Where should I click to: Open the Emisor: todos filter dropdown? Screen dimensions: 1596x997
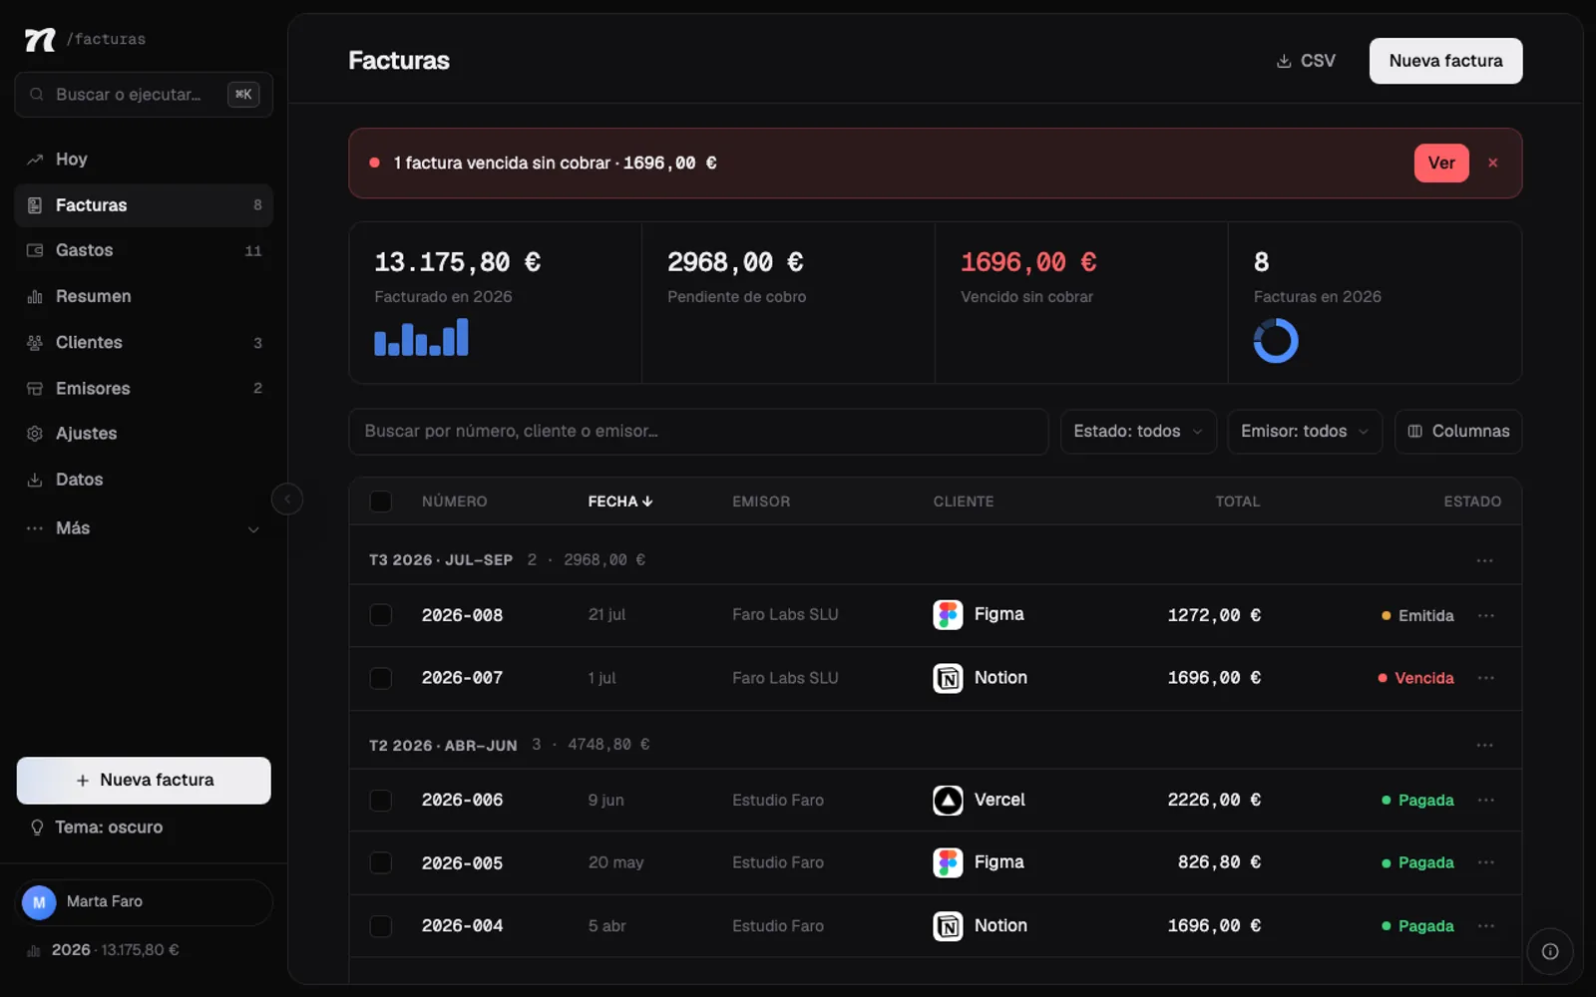coord(1305,432)
